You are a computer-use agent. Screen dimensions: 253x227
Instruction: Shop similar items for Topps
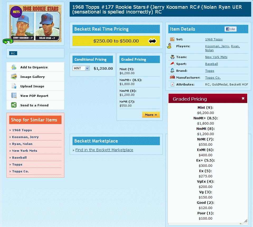click(x=17, y=164)
